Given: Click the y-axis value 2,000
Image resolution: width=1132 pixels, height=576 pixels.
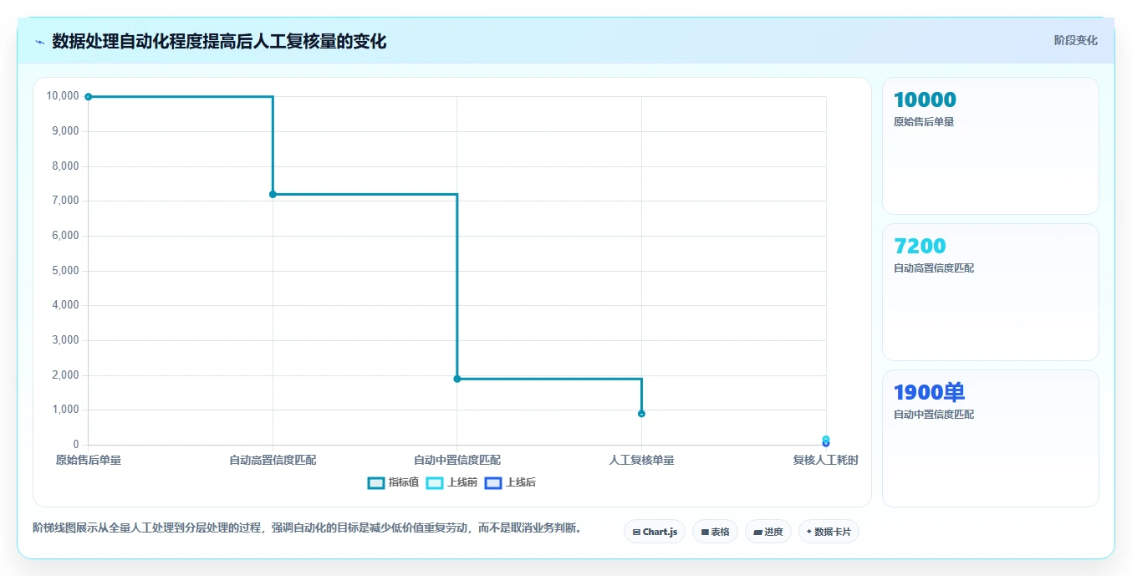Looking at the screenshot, I should 65,375.
